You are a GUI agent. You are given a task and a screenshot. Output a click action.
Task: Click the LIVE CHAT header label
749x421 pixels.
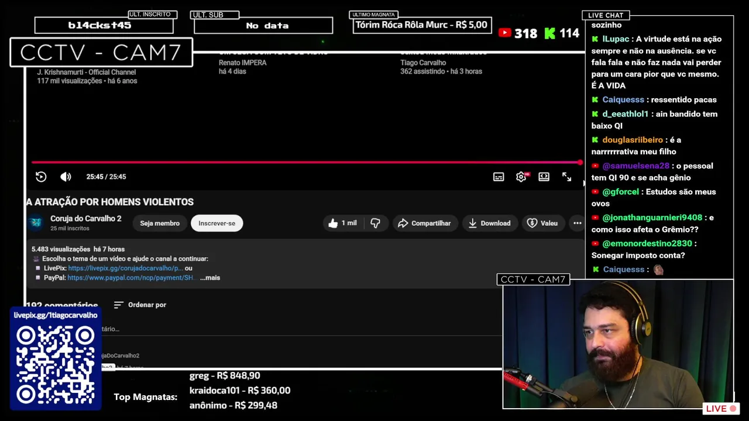point(606,15)
